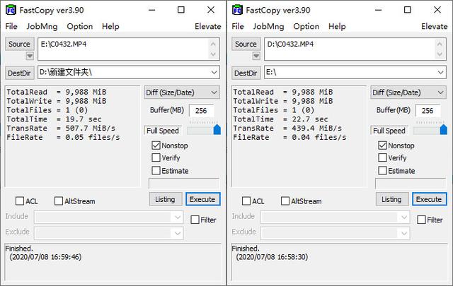This screenshot has height=286, width=453.
Task: Click Listing button in left window
Action: [x=166, y=199]
